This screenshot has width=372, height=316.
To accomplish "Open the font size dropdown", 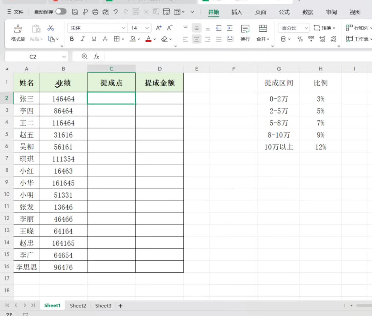I will point(146,28).
